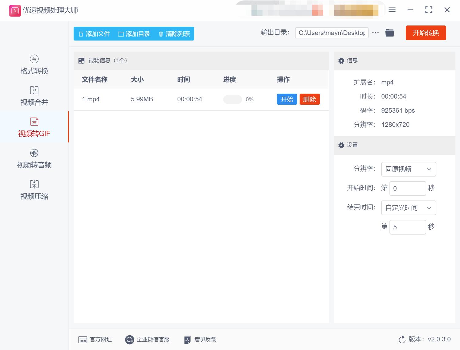Click 清除列表 to clear the list
Screen dimensions: 460x350
tap(174, 34)
